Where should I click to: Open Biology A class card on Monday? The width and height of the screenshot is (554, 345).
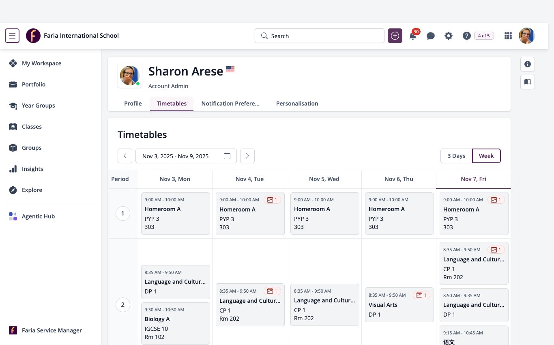(x=176, y=323)
